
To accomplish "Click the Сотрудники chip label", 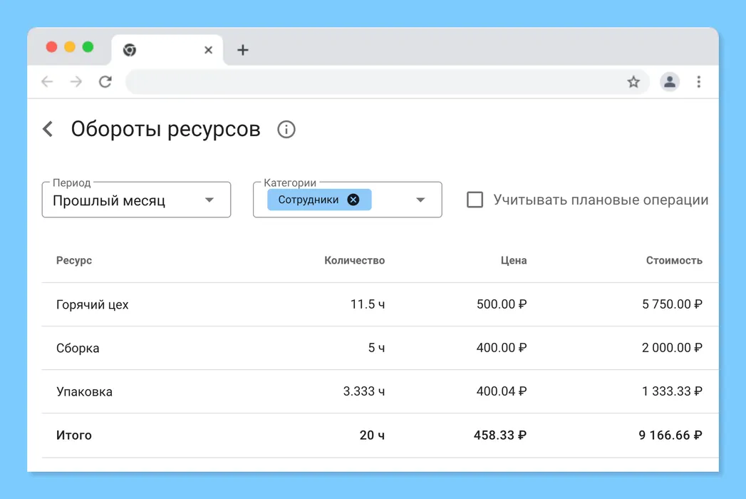I will tap(309, 200).
